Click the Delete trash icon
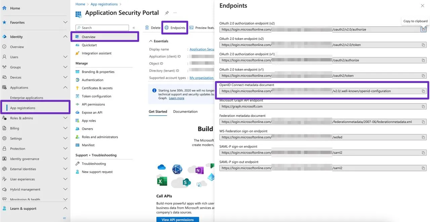This screenshot has height=222, width=430. tap(147, 28)
